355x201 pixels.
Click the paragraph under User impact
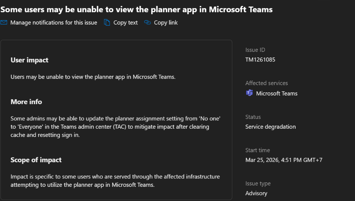click(x=93, y=77)
